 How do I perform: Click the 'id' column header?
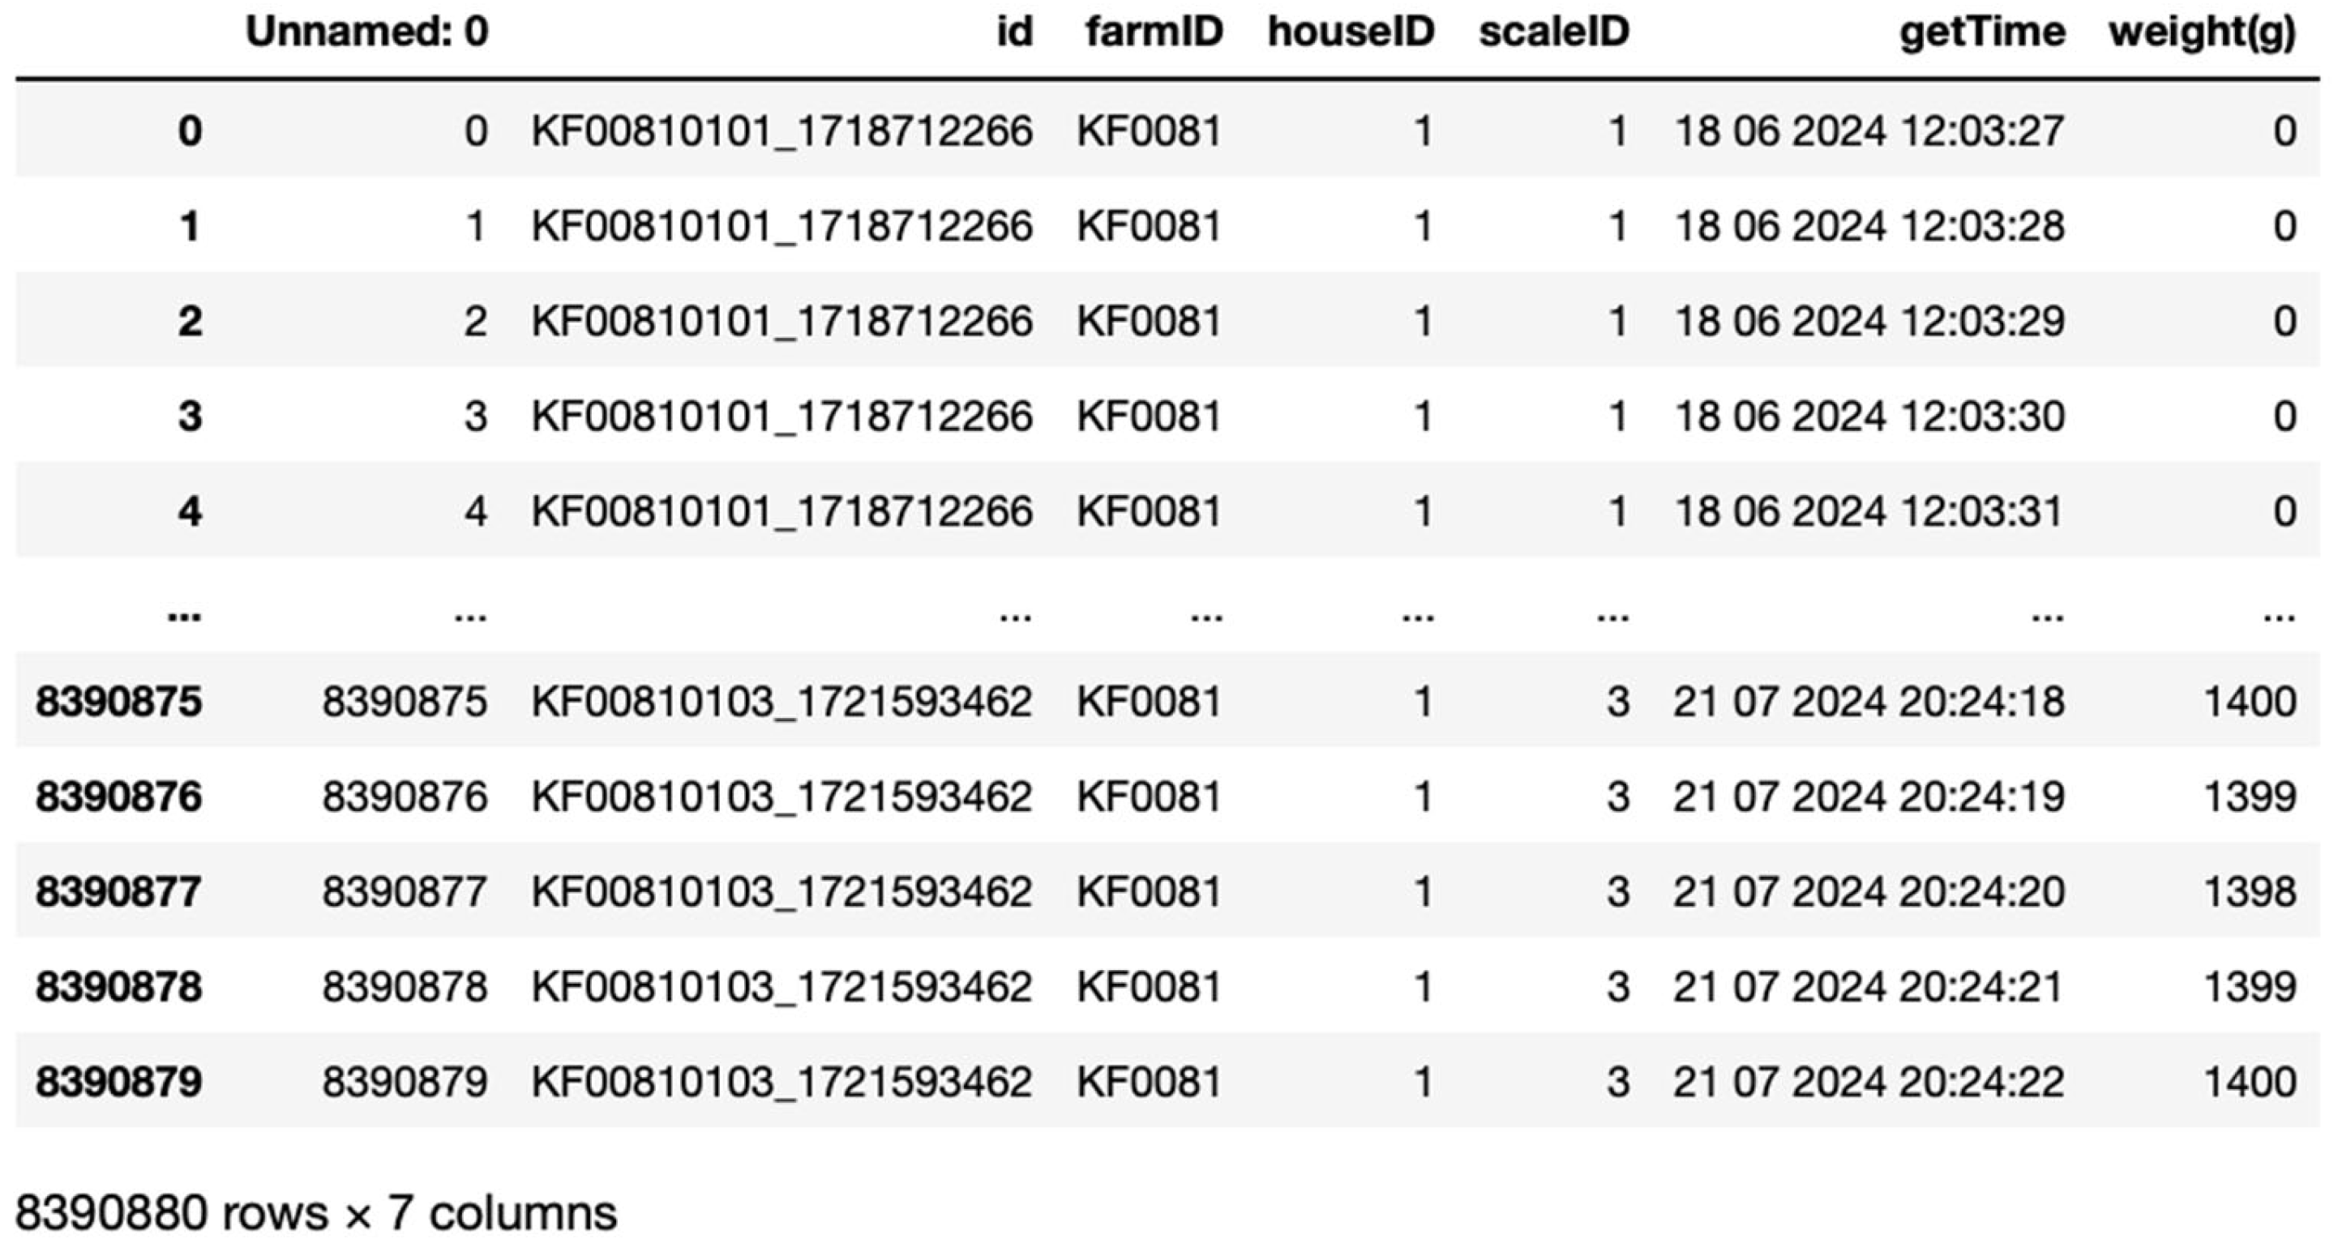1014,32
